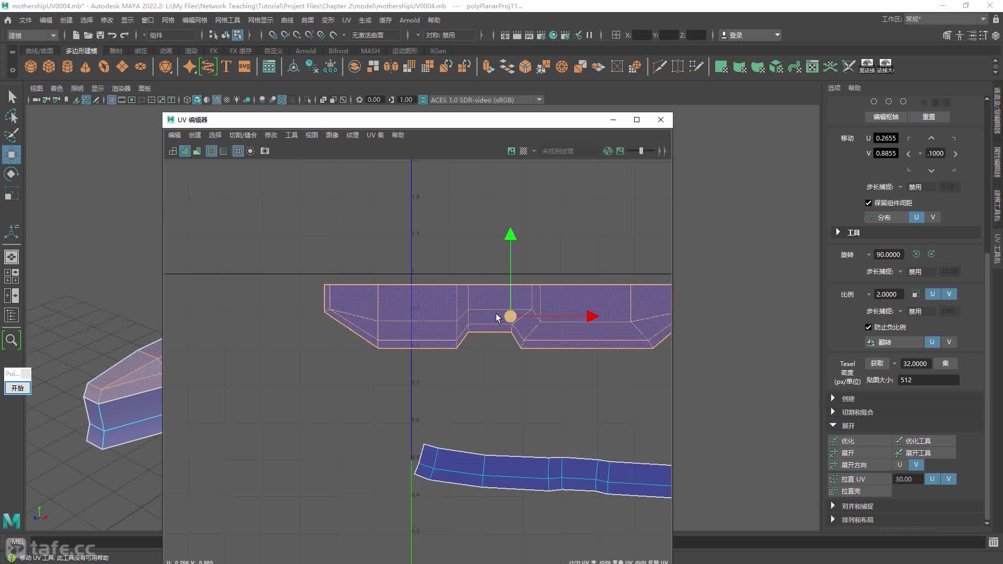Open the ACES color space dropdown
This screenshot has width=1003, height=564.
(x=486, y=100)
